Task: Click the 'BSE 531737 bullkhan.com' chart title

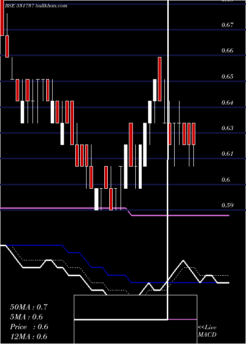Action: tap(36, 6)
